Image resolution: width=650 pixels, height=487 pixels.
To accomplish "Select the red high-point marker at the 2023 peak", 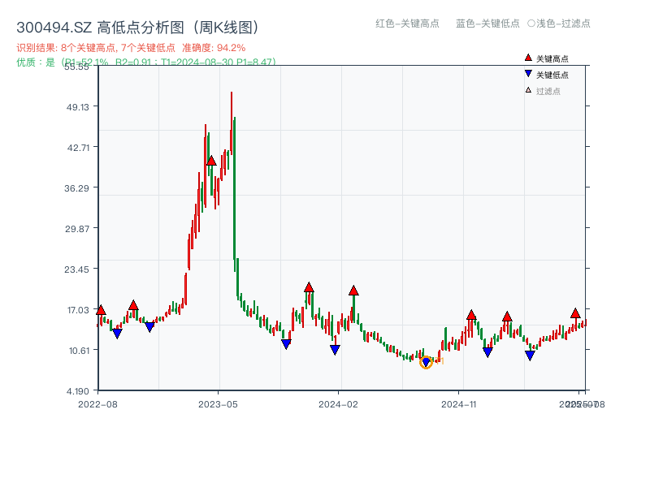I will [213, 161].
